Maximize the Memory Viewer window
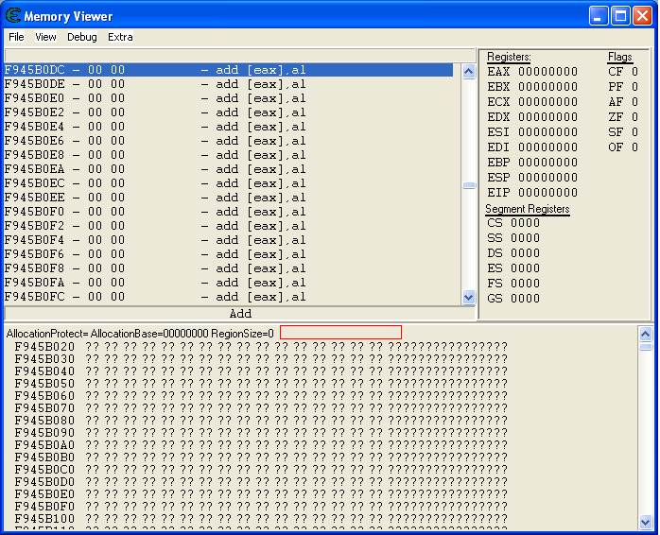Screen dimensions: 660x535 [620, 16]
